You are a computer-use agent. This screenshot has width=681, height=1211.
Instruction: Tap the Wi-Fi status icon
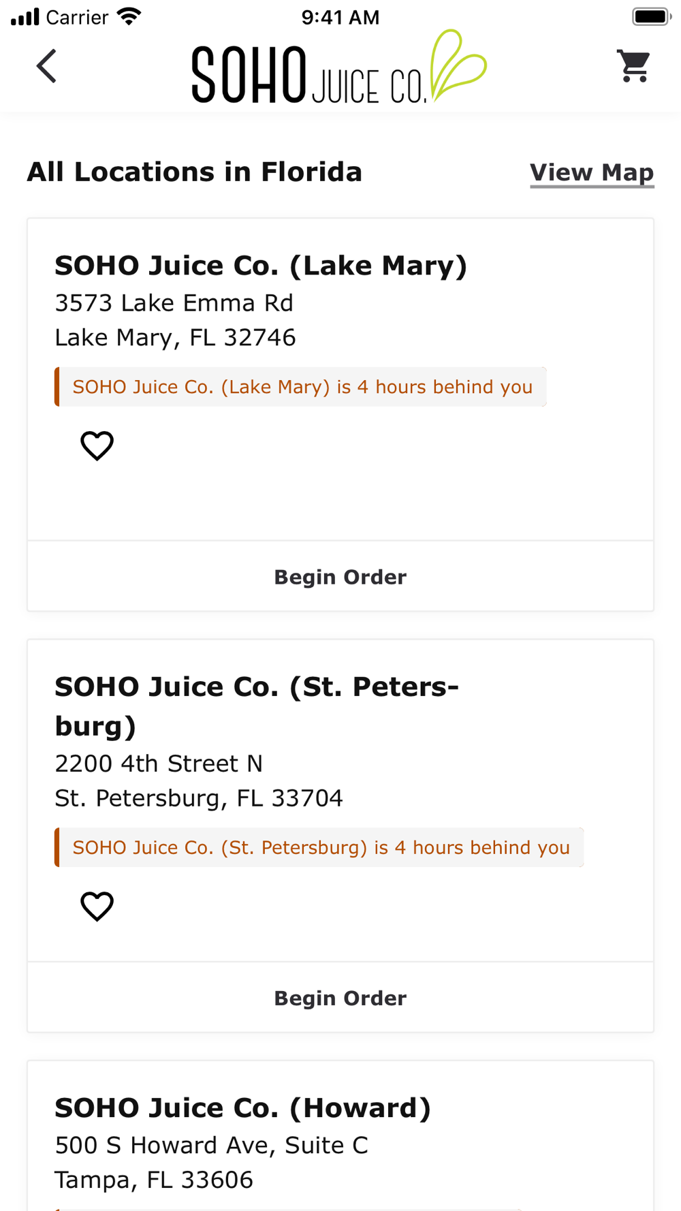click(x=129, y=16)
